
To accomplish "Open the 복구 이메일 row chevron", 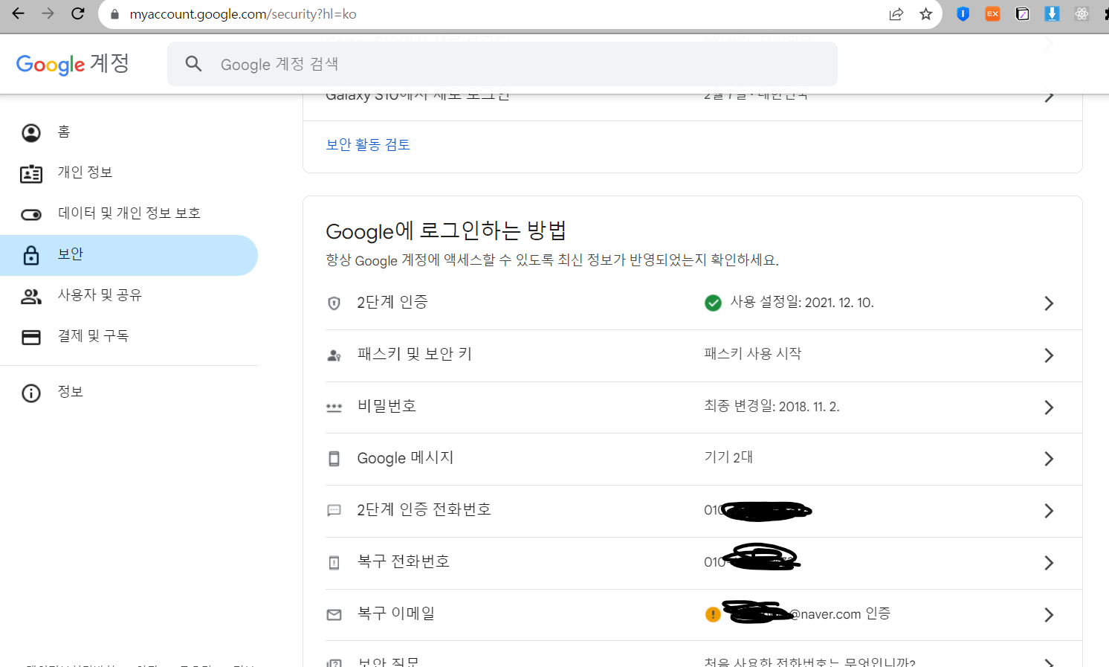I will click(1049, 615).
